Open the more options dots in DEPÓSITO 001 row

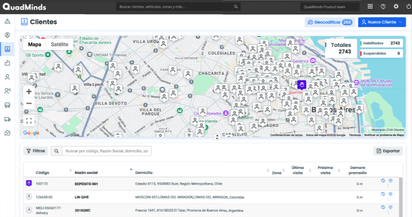coord(388,186)
